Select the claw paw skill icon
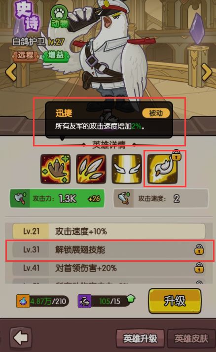 (x=55, y=169)
